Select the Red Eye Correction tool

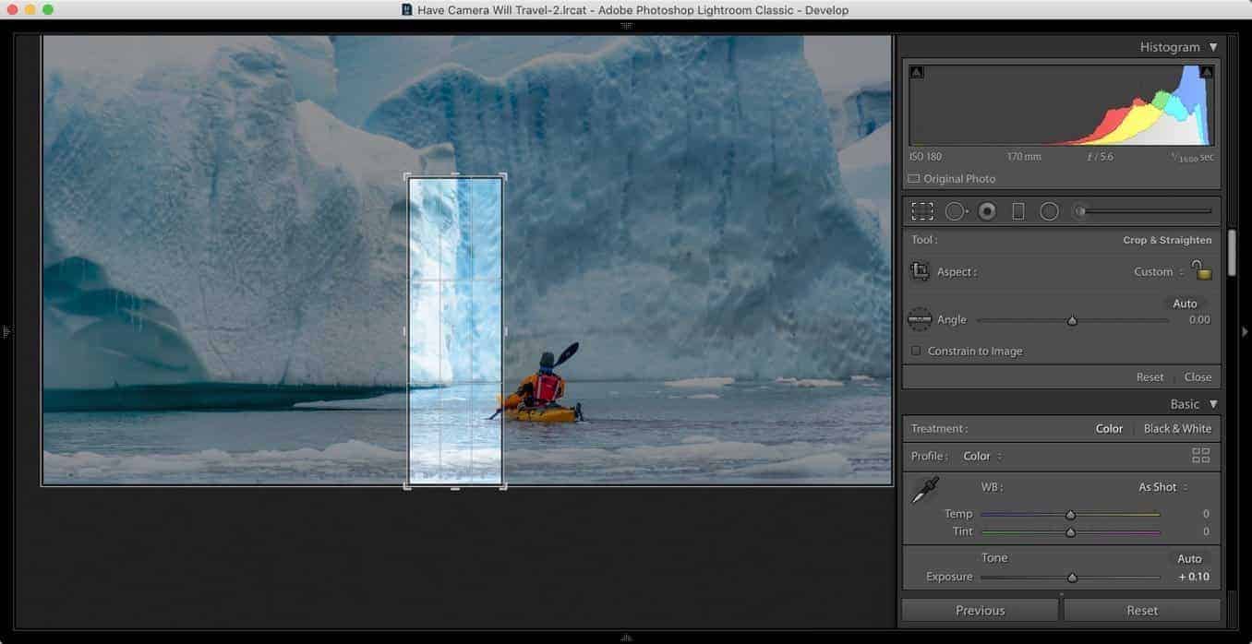[987, 211]
